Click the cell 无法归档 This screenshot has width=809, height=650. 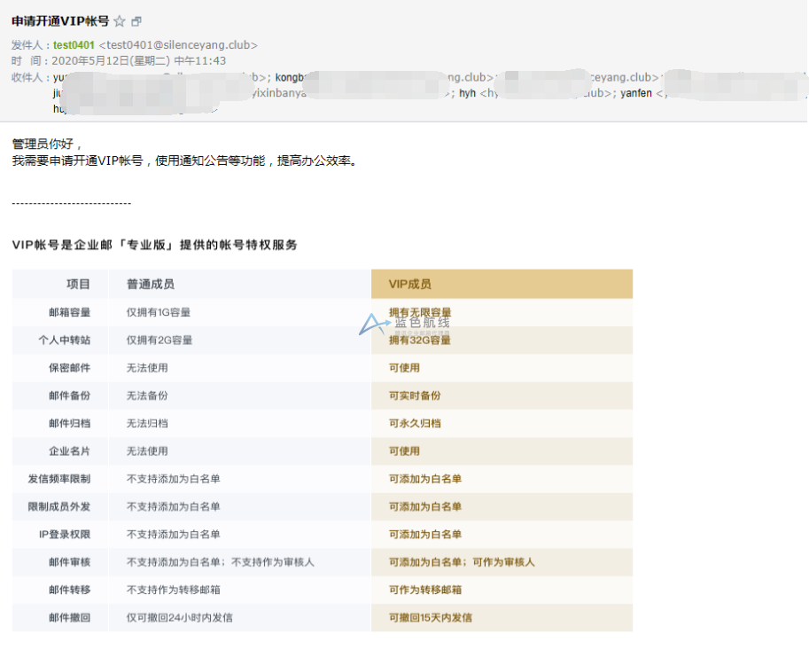coord(148,424)
